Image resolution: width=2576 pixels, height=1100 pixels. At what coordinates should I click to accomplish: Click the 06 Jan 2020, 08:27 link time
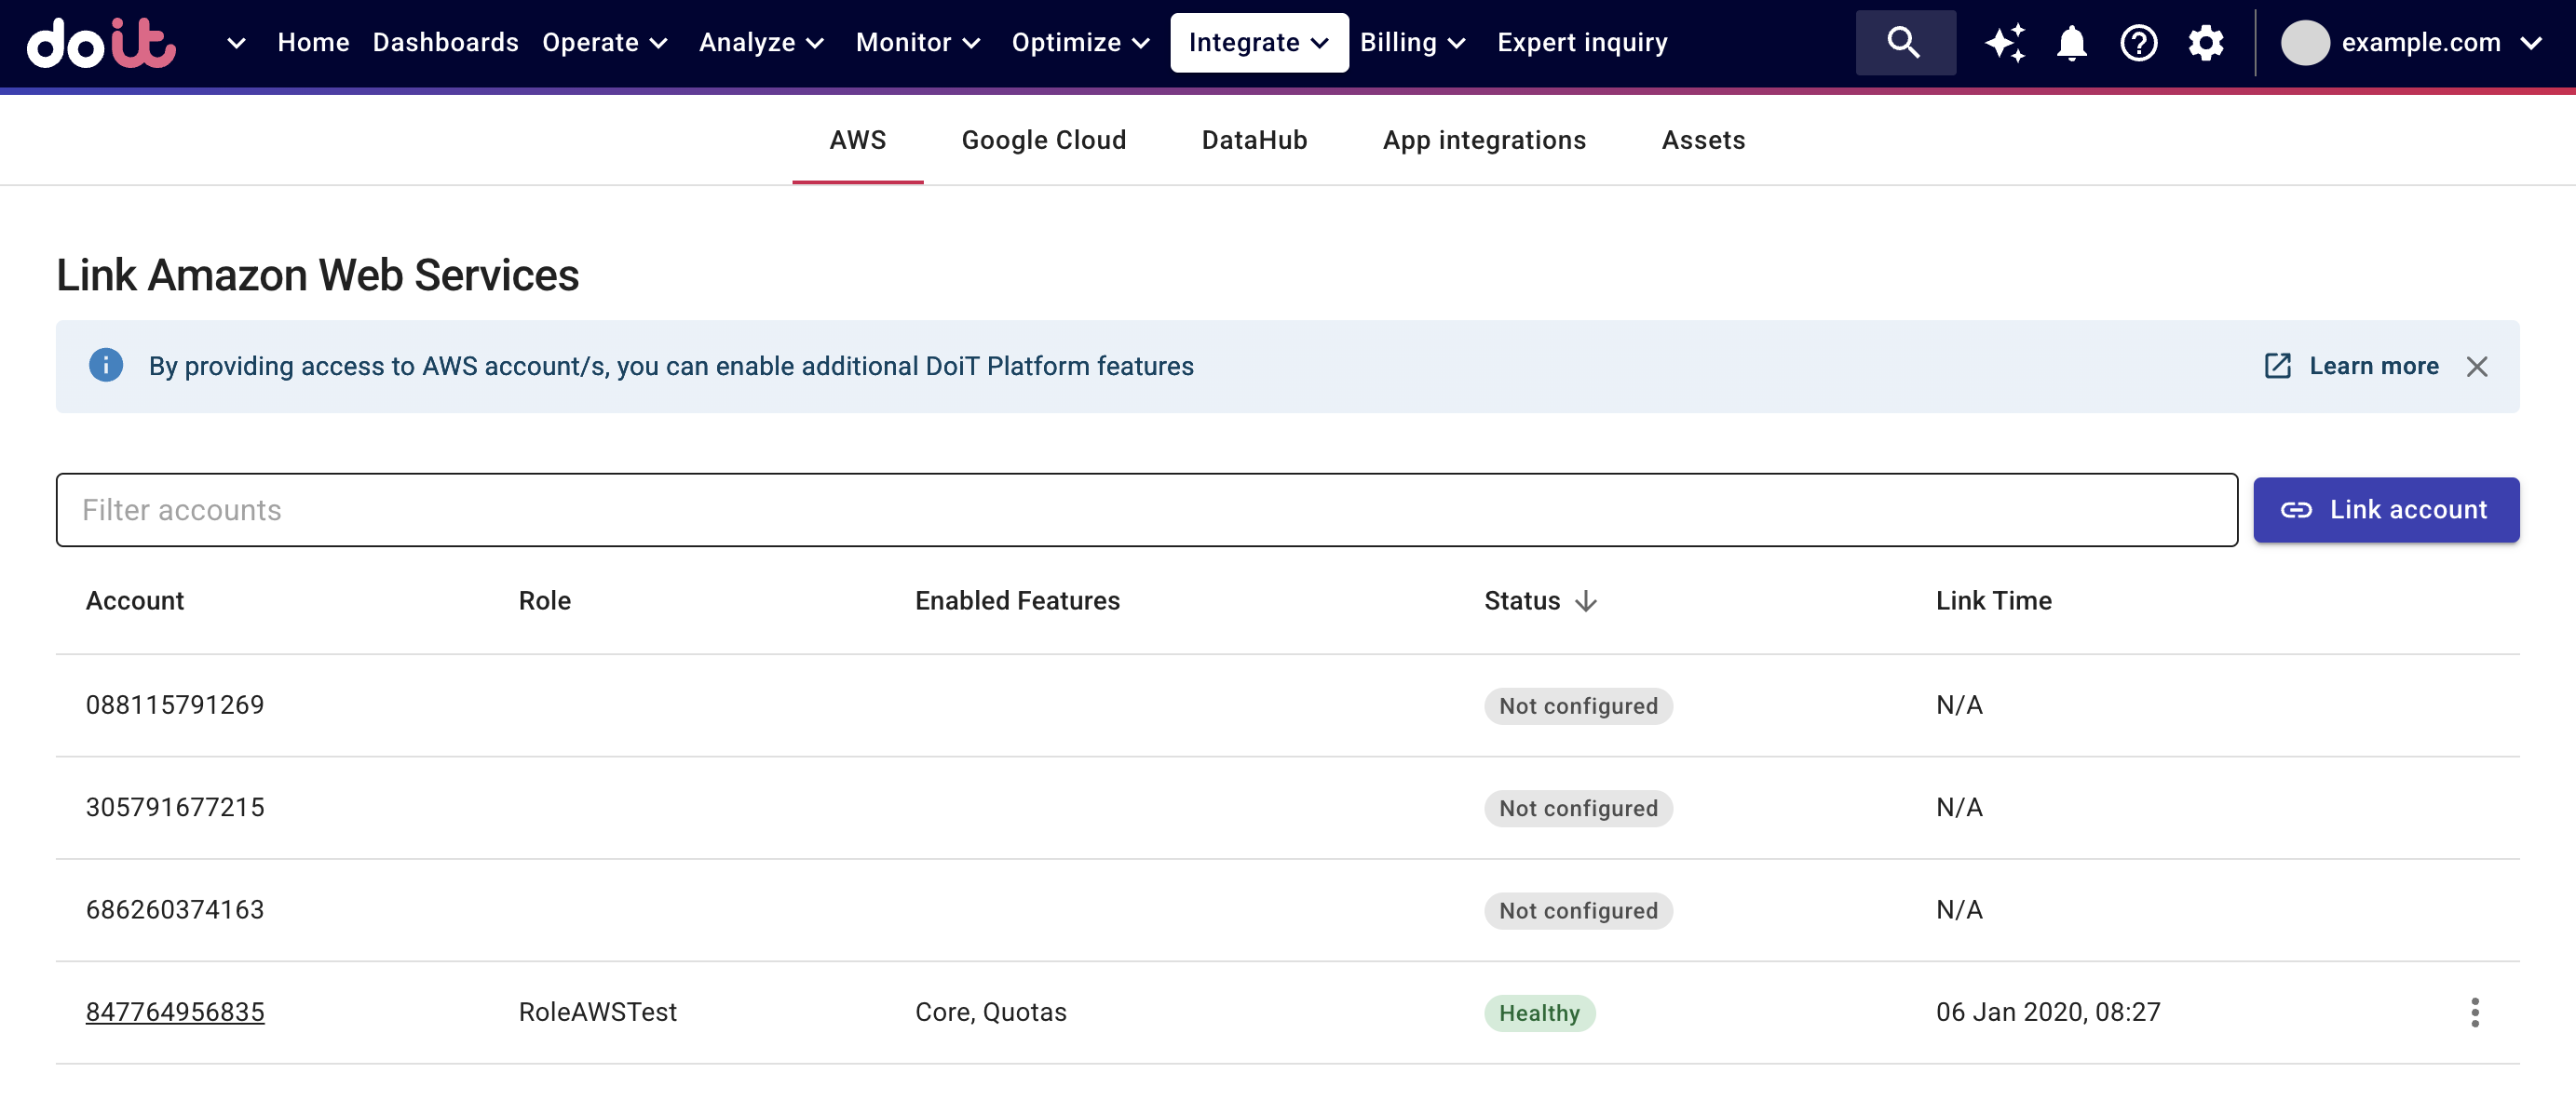click(x=2048, y=1013)
